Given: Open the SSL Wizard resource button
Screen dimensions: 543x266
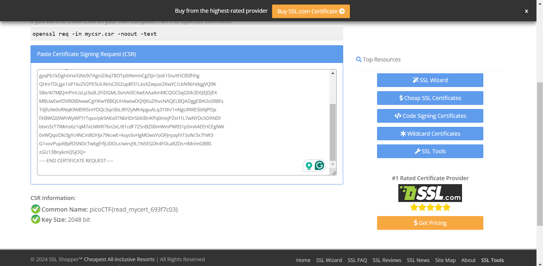Looking at the screenshot, I should [430, 80].
